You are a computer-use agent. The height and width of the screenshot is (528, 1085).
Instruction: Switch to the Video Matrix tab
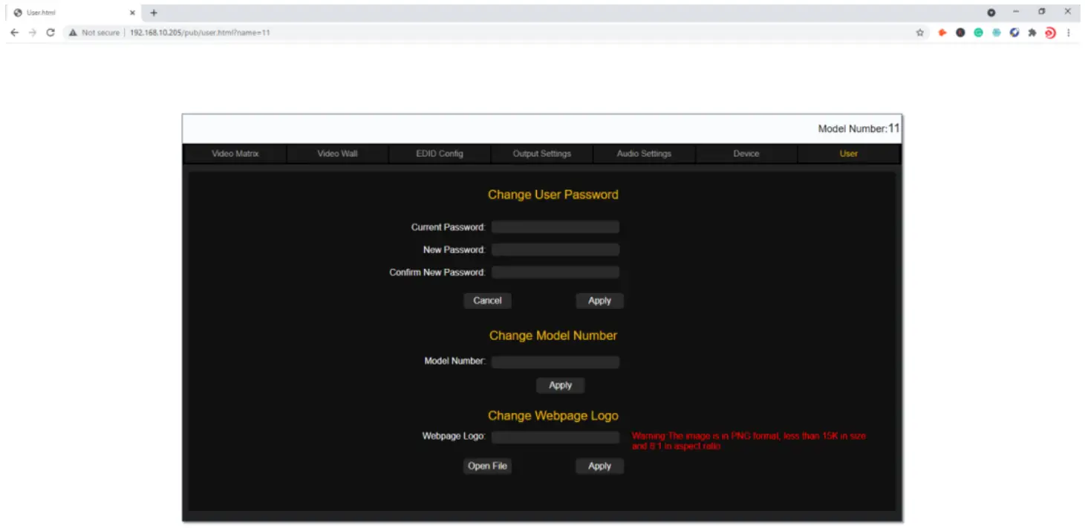pos(235,154)
